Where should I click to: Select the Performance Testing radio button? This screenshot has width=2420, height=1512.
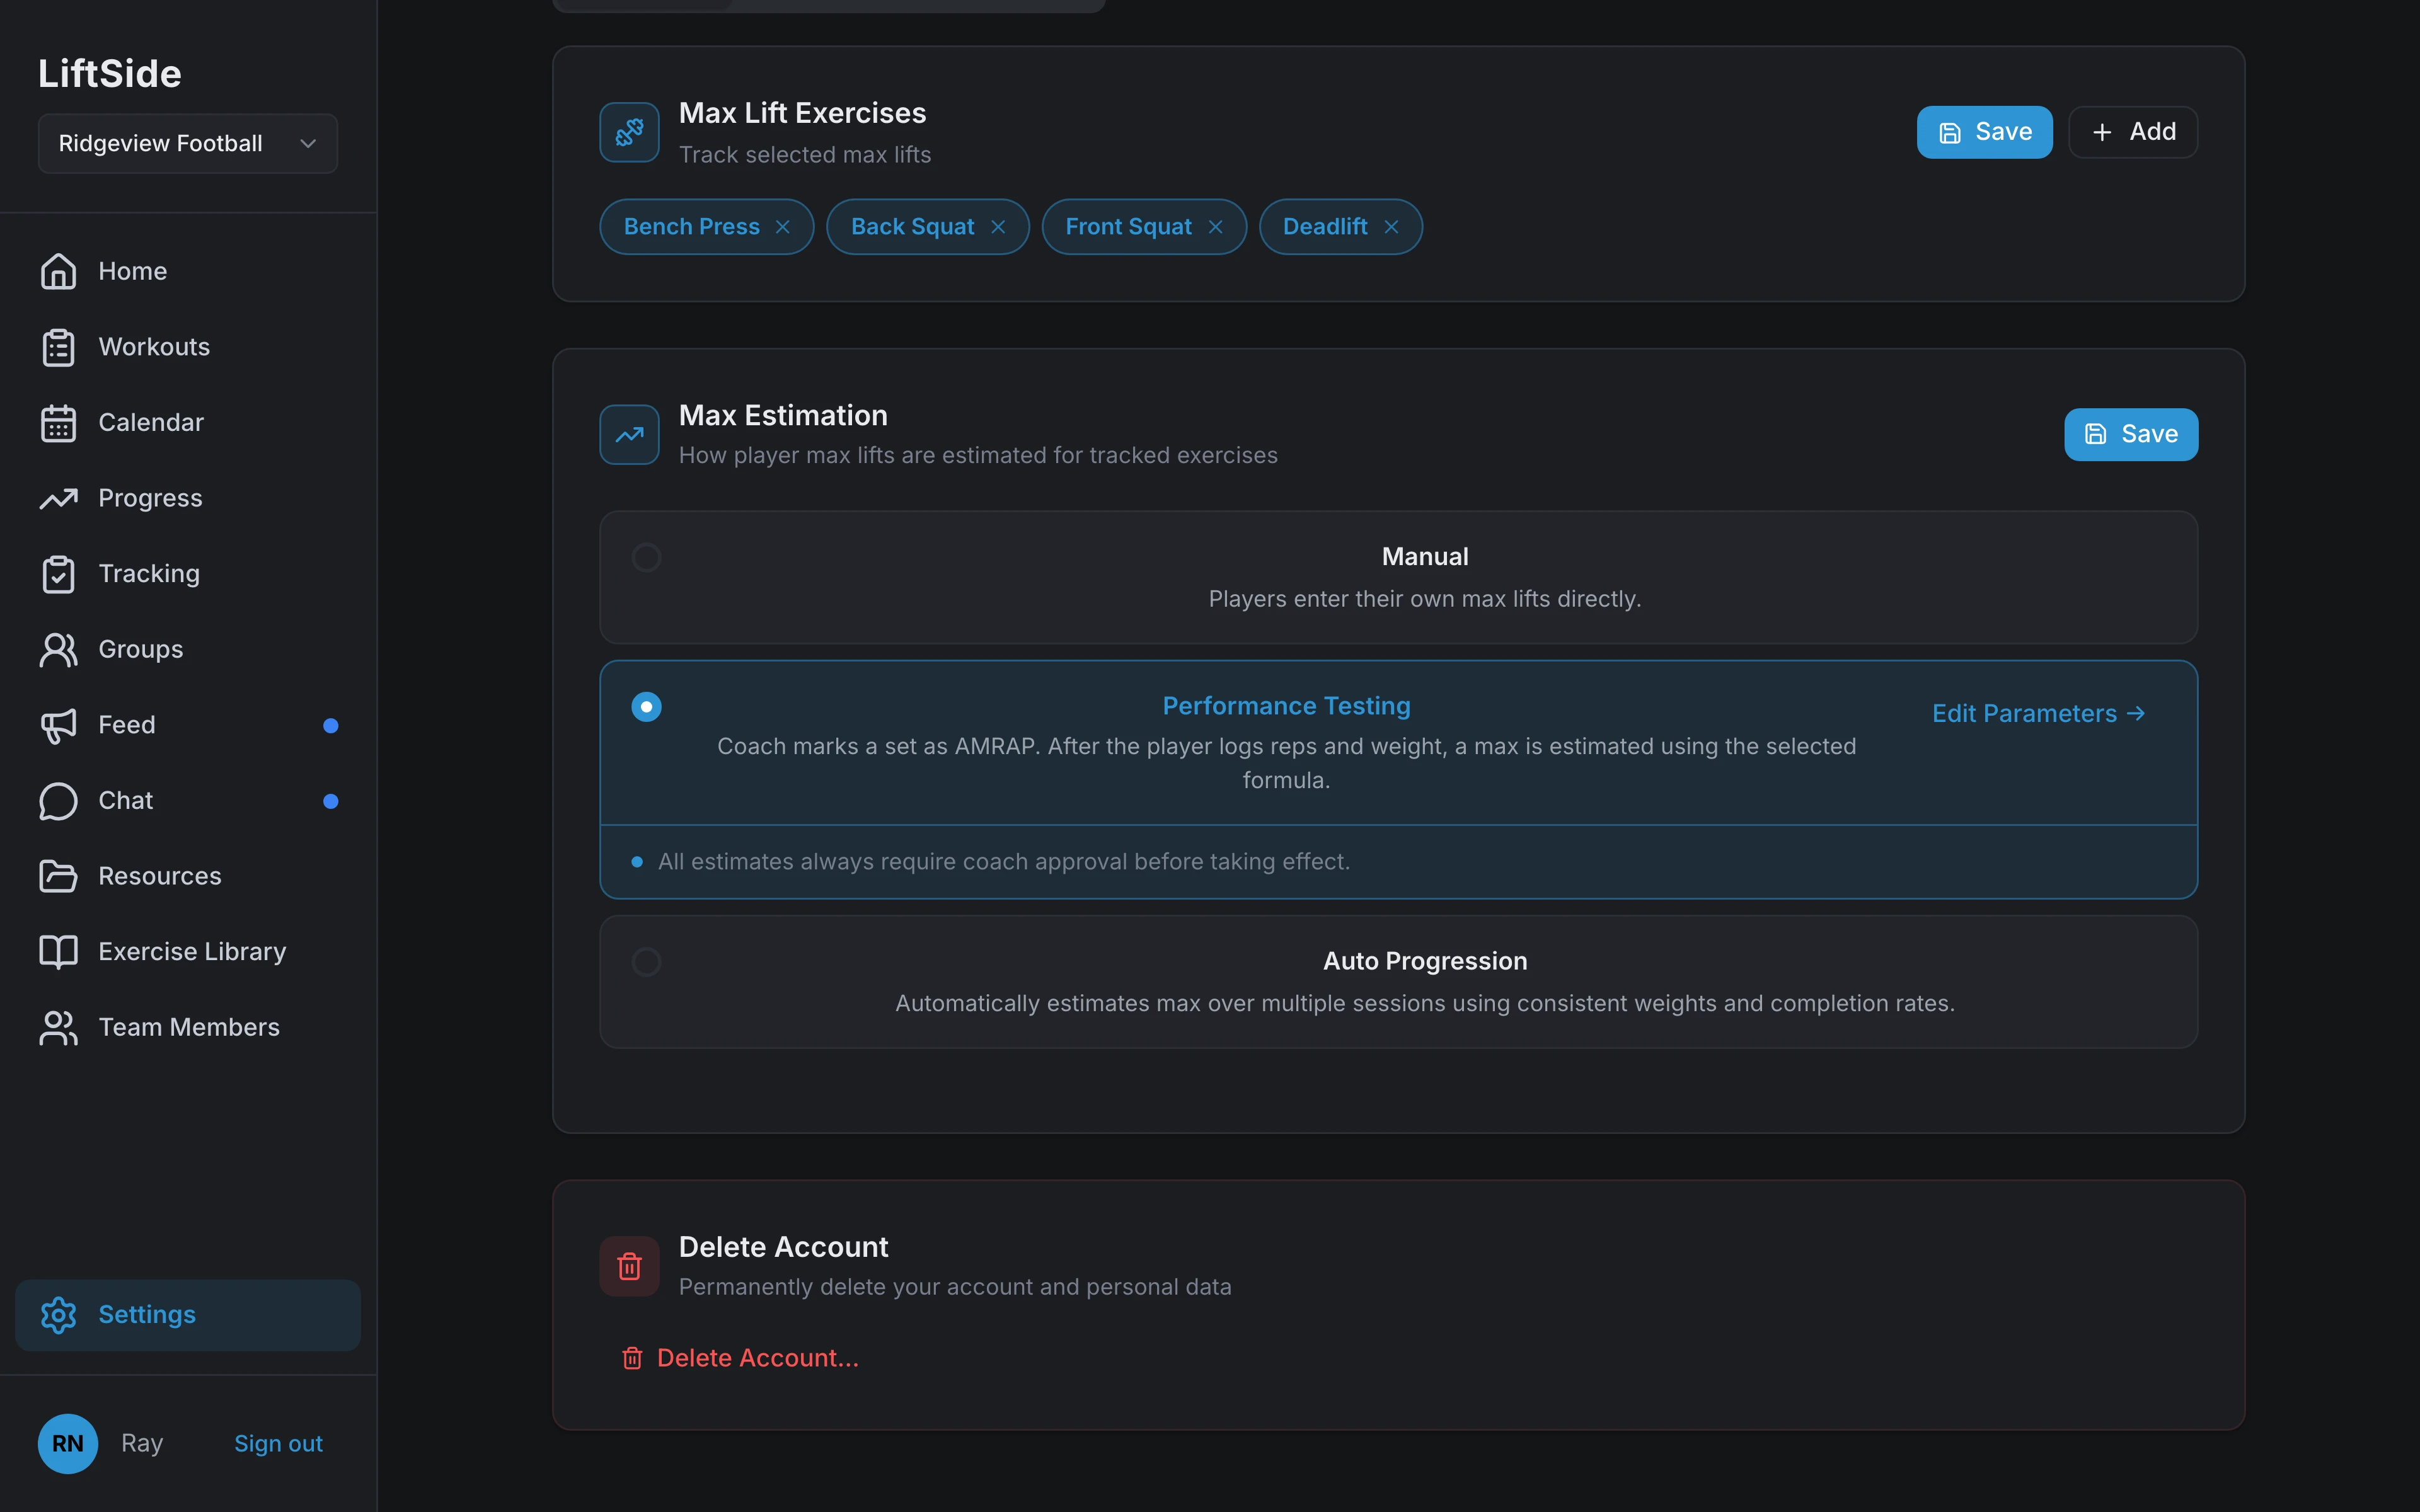pyautogui.click(x=646, y=707)
